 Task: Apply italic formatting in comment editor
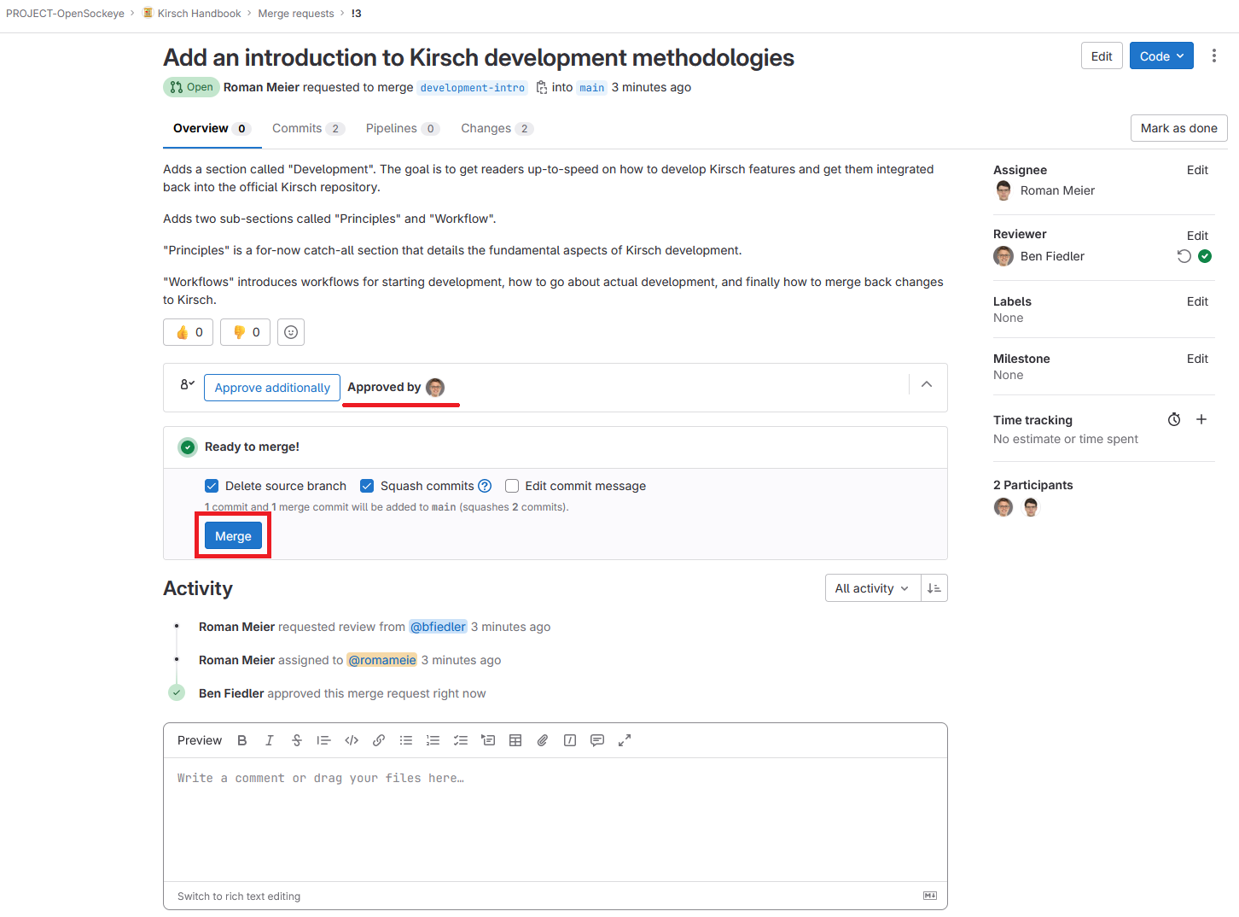point(270,740)
